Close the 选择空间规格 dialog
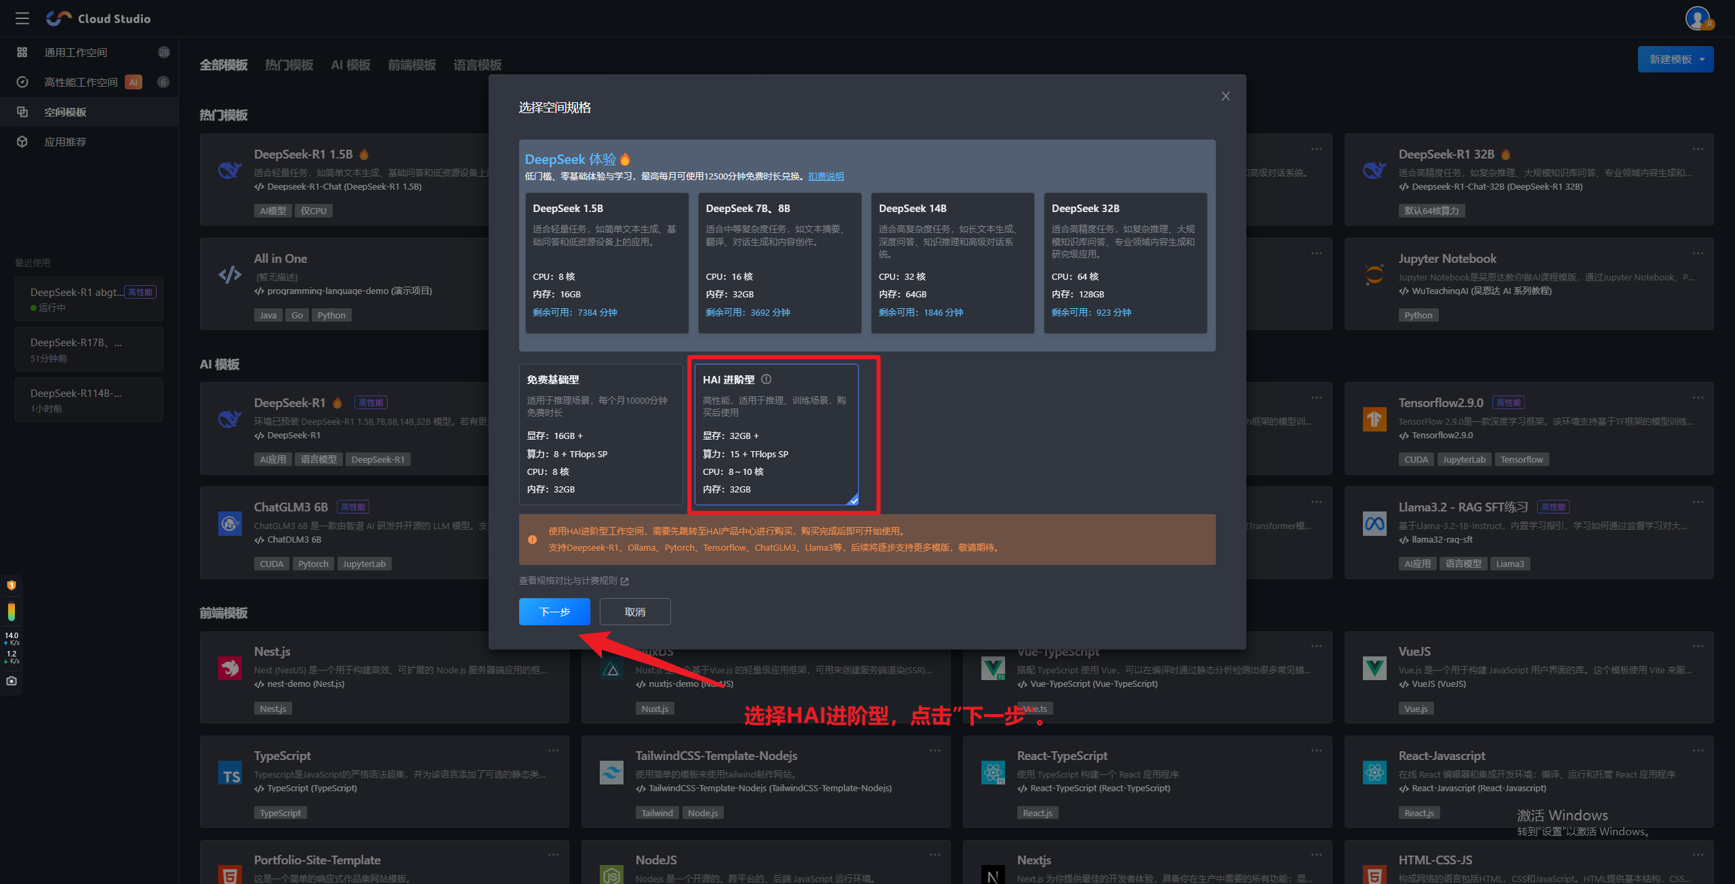Screen dimensions: 1735x884 pos(1225,96)
